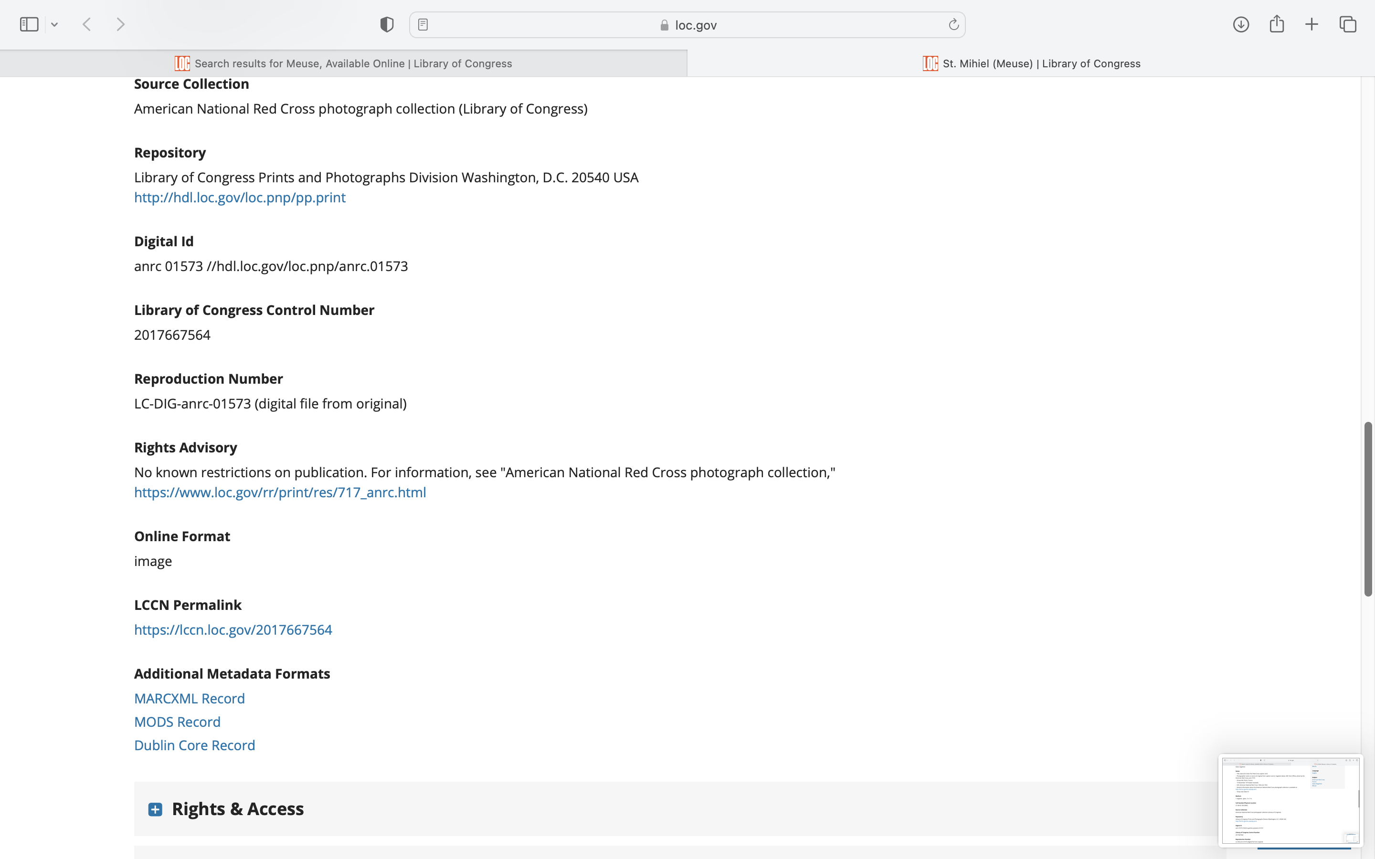Open the Share menu
The width and height of the screenshot is (1375, 859).
click(1277, 24)
